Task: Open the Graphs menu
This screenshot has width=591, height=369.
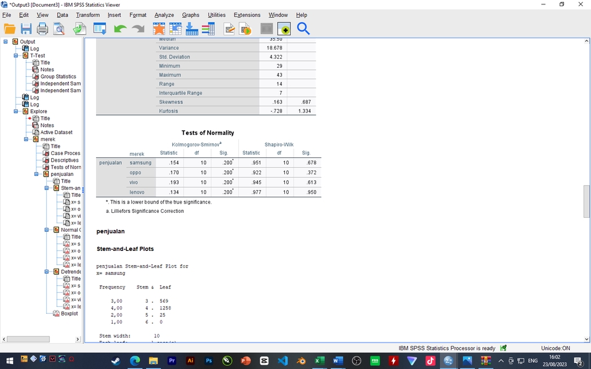Action: [190, 15]
